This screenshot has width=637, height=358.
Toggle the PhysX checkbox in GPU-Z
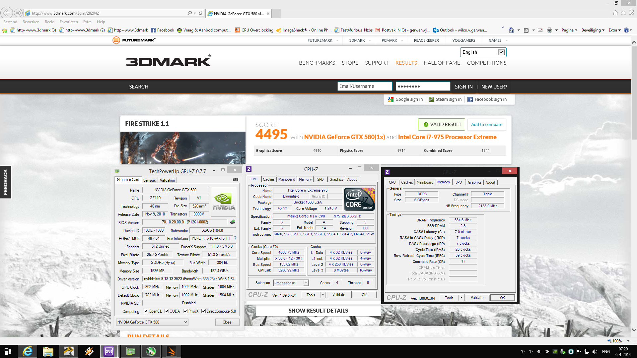tap(185, 311)
